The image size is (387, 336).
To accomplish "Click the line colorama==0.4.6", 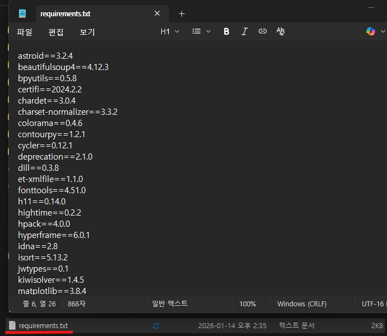I will click(50, 123).
